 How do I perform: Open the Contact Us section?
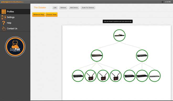tap(15, 29)
